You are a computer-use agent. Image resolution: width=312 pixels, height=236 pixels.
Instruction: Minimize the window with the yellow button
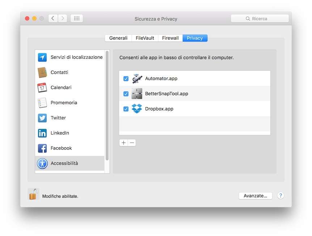click(34, 18)
